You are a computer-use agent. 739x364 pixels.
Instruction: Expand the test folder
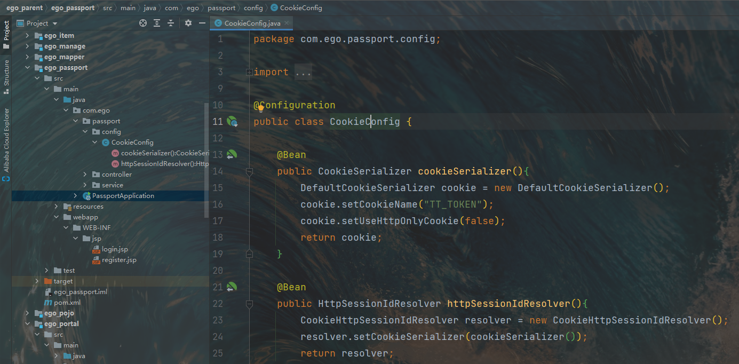[46, 271]
